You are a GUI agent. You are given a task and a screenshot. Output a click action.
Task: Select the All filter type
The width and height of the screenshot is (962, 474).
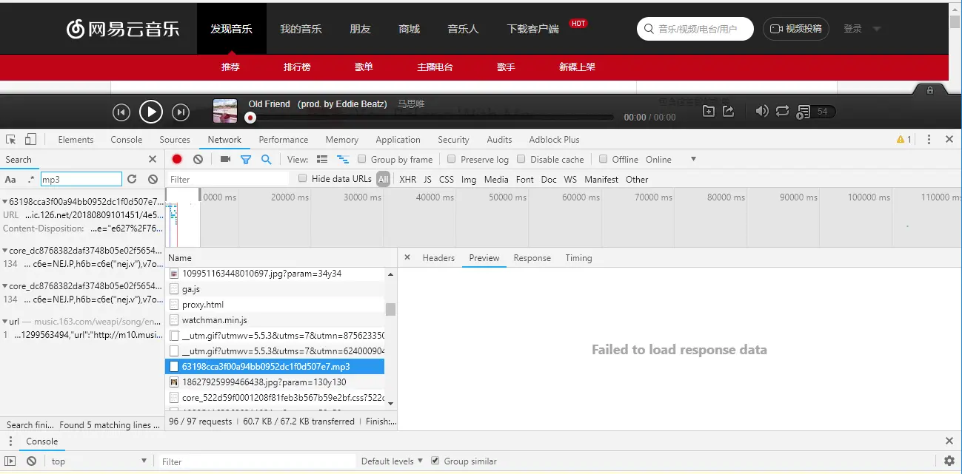tap(383, 179)
